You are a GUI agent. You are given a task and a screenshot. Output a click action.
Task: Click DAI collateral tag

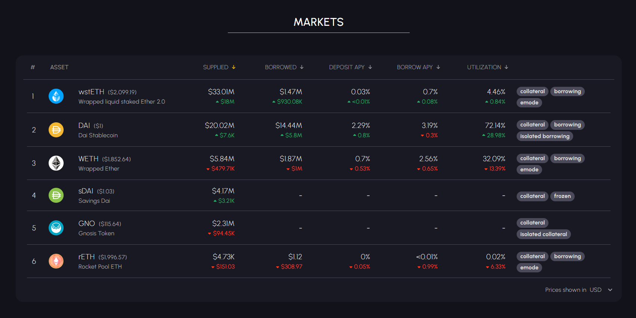tap(532, 125)
